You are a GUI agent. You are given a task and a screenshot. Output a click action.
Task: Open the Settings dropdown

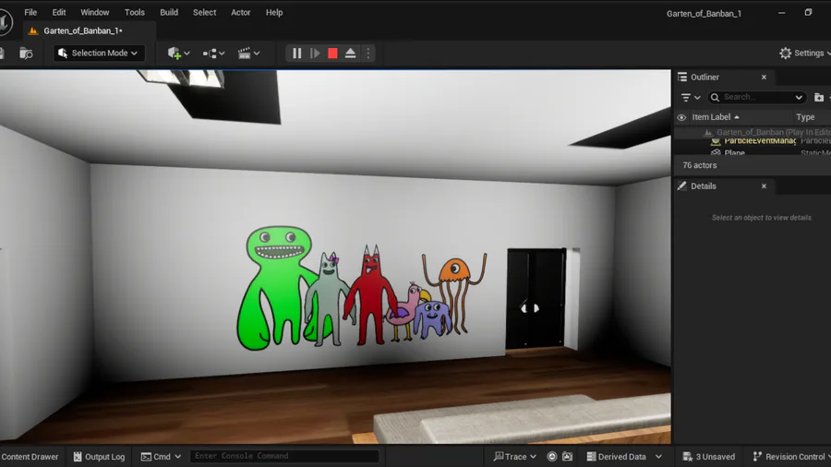coord(804,53)
